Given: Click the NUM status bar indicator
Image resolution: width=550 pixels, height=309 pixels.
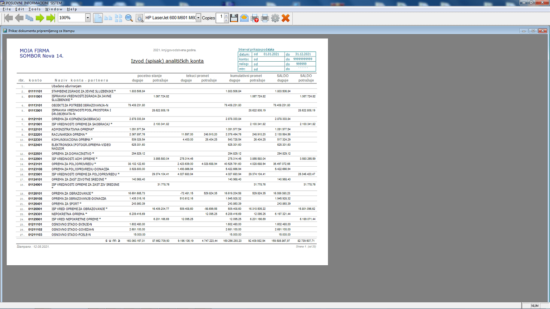Looking at the screenshot, I should click(535, 306).
